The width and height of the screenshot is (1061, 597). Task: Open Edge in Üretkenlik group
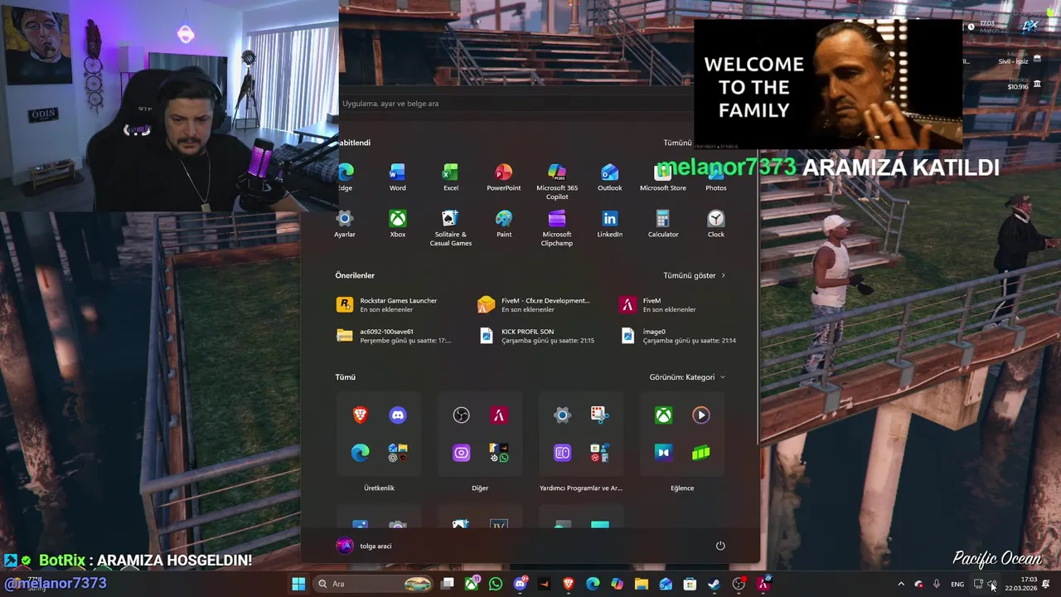[361, 453]
